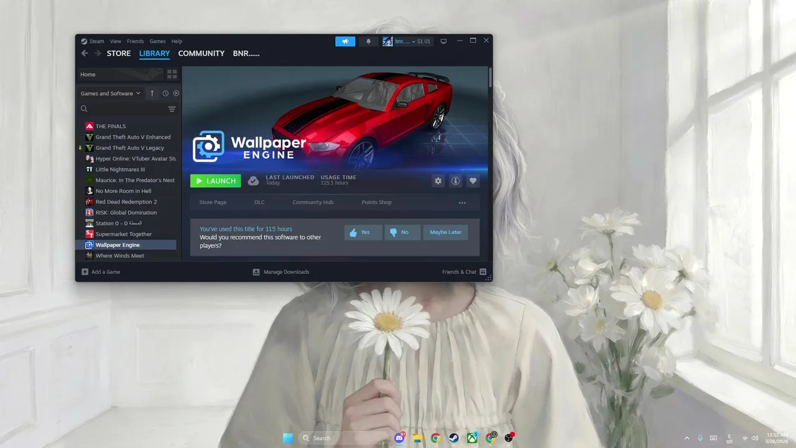Image resolution: width=796 pixels, height=448 pixels.
Task: Open Discord from the taskbar
Action: (399, 438)
